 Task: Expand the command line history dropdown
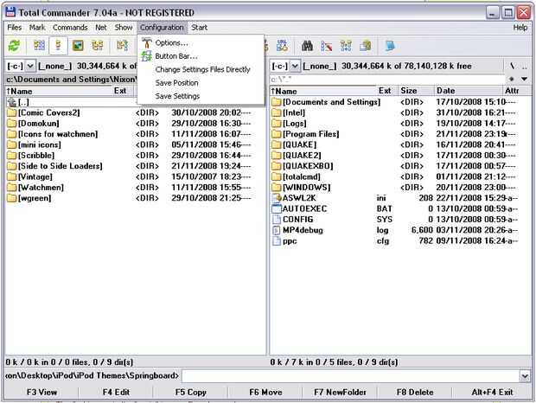[525, 376]
